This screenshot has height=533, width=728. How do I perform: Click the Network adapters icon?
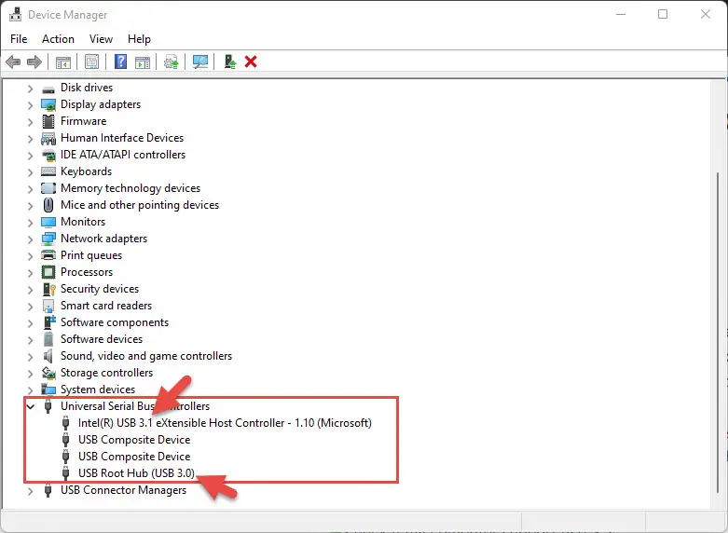coord(48,239)
